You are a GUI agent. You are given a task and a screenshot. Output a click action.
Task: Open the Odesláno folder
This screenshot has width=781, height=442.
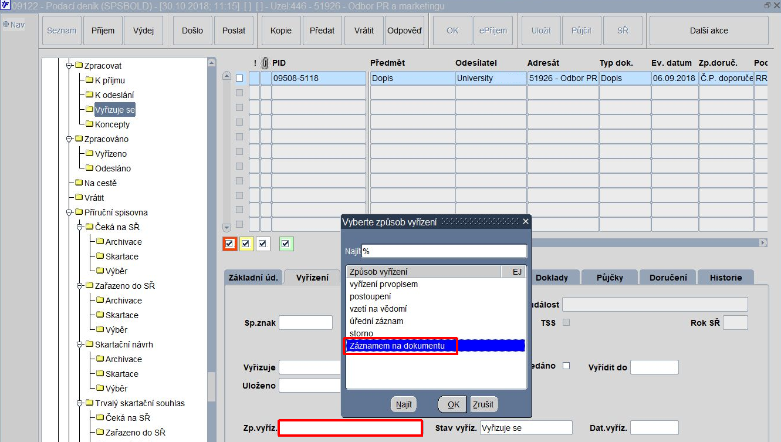click(113, 168)
